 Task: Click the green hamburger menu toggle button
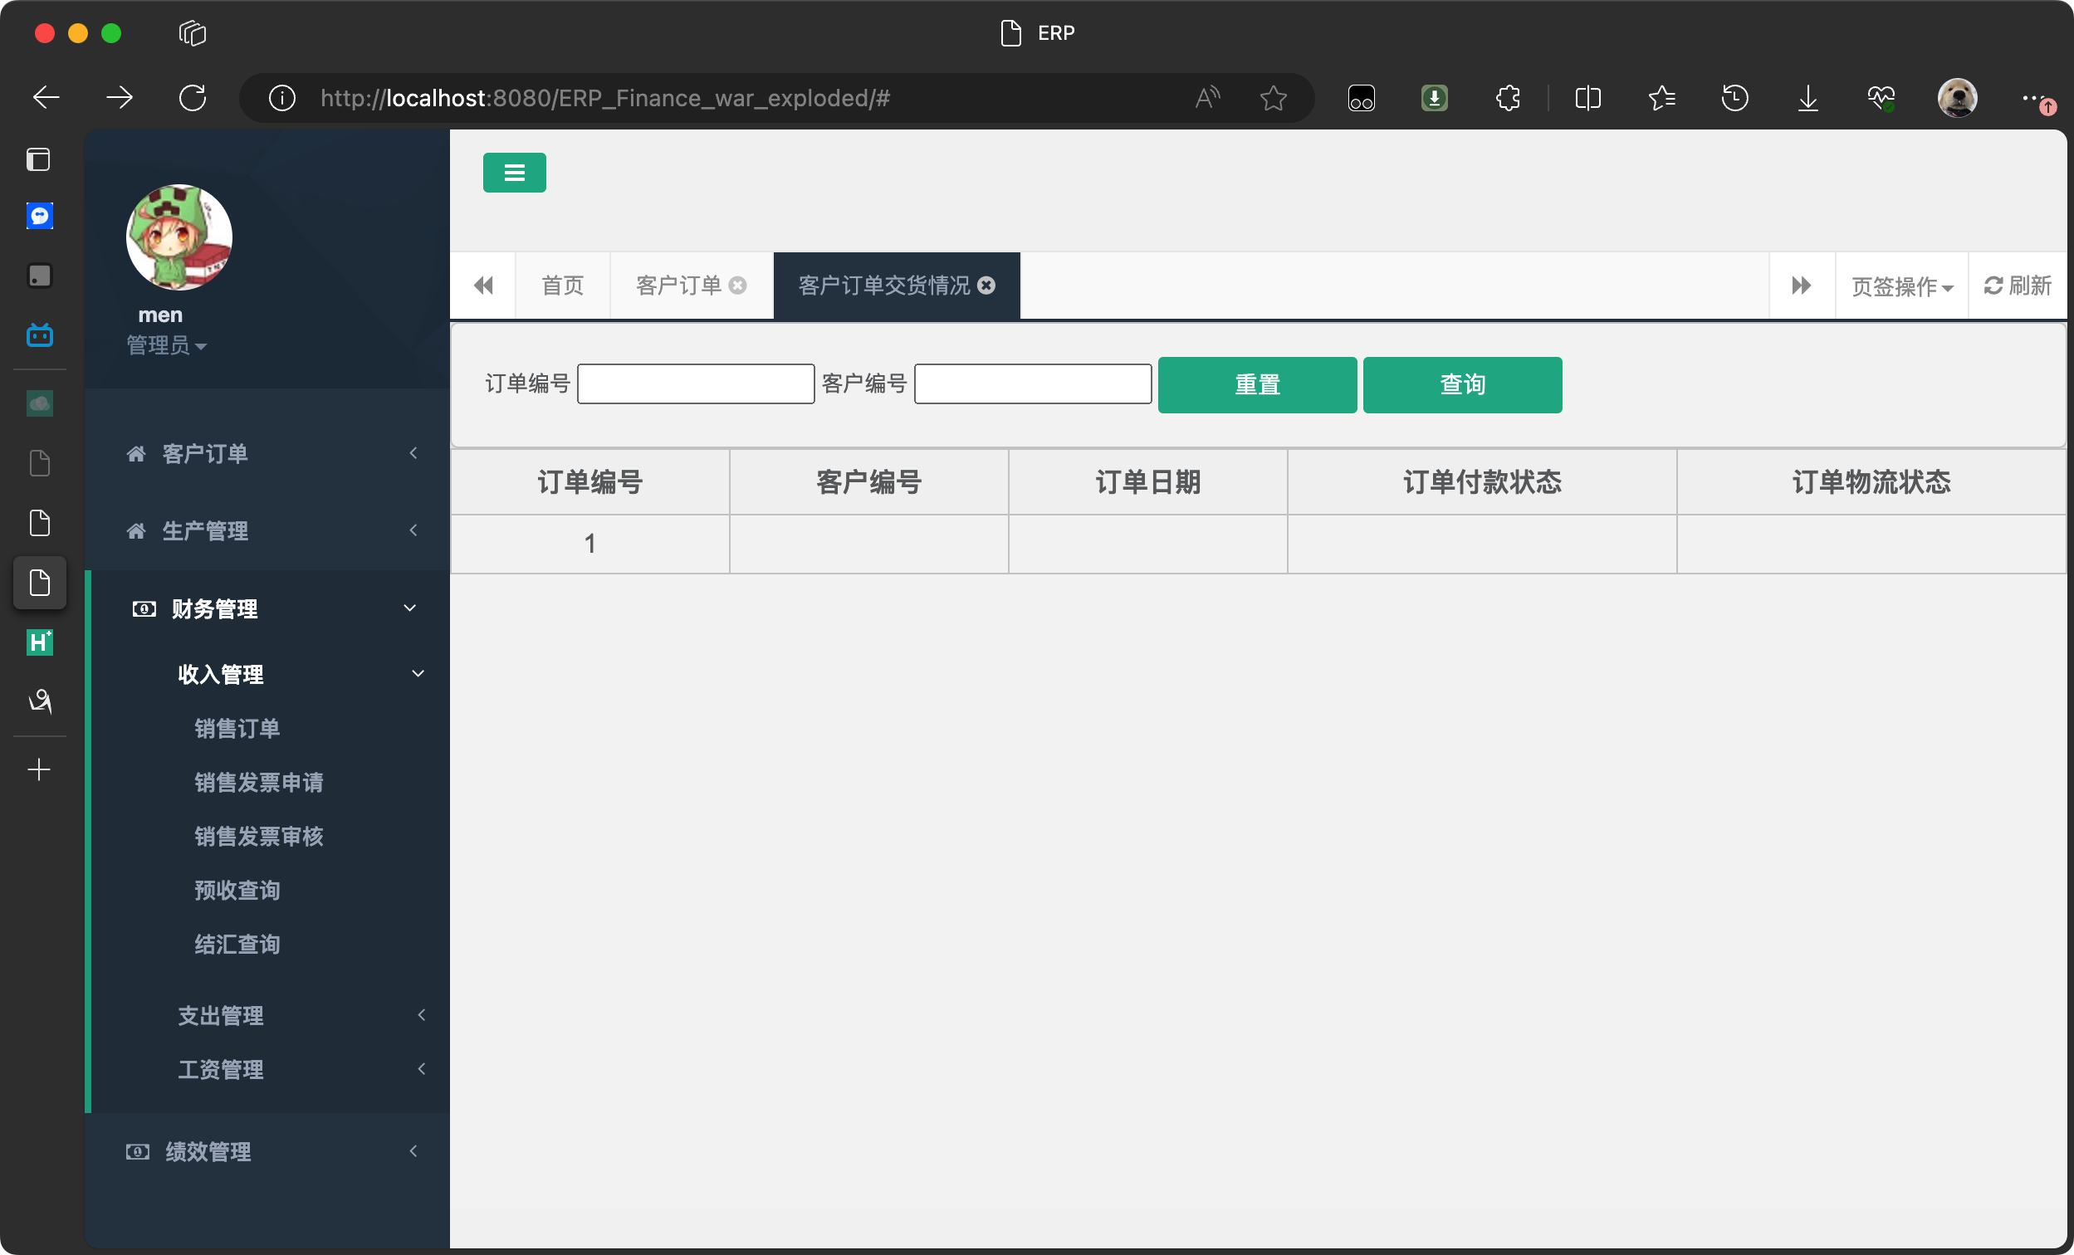[514, 173]
